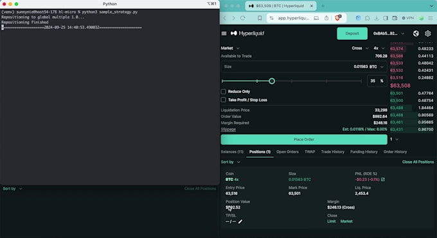Switch to the Funding History tab
Screen dimensions: 437x238
point(364,151)
